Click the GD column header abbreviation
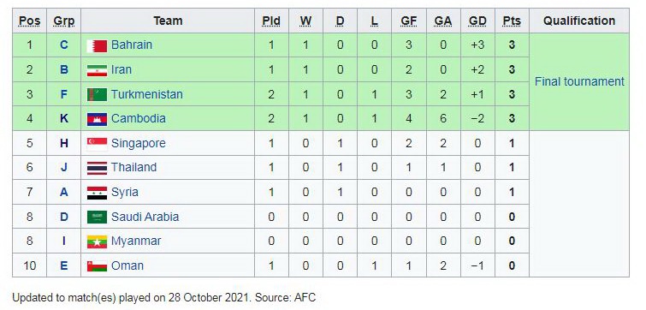The image size is (646, 310). point(477,21)
